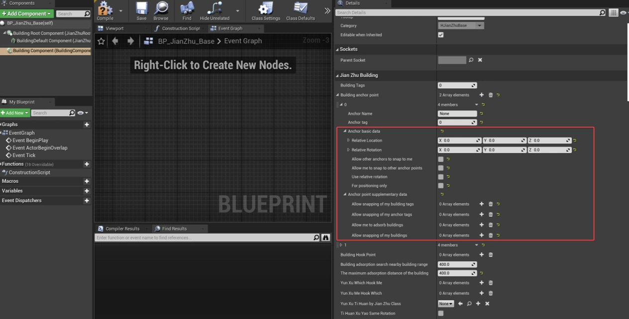
Task: Switch to Find Results tab
Action: (174, 228)
